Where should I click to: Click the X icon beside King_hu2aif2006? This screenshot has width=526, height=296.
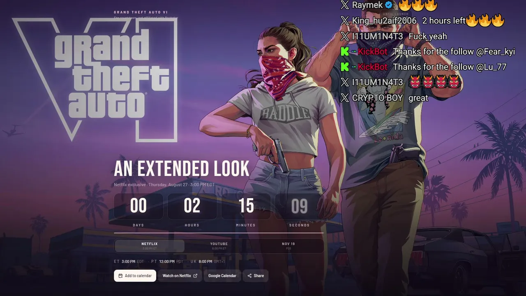(x=345, y=21)
